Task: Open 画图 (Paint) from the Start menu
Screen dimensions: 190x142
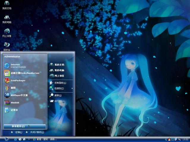Action: coord(13,88)
